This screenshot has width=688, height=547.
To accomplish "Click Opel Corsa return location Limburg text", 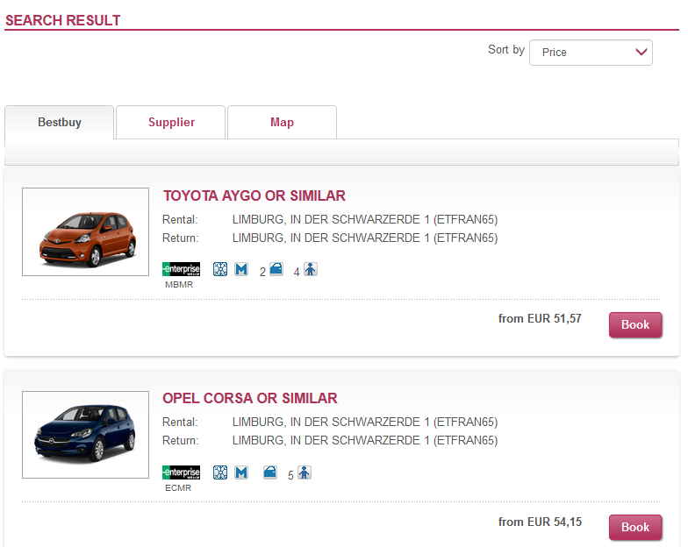I will 365,440.
